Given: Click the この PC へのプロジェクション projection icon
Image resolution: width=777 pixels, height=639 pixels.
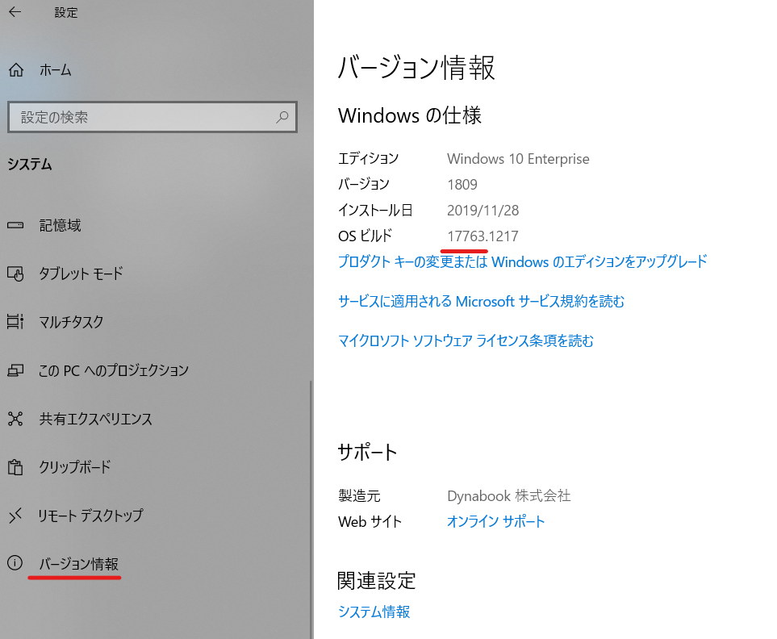Looking at the screenshot, I should (x=15, y=370).
